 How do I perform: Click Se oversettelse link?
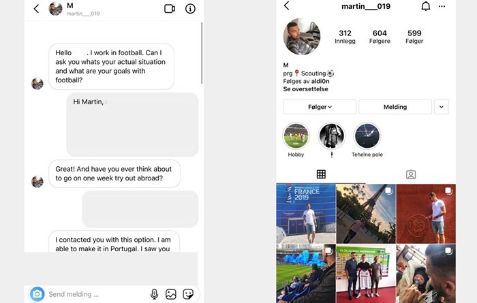tap(305, 89)
